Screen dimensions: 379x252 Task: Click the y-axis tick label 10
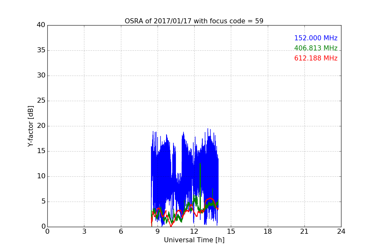[41, 176]
